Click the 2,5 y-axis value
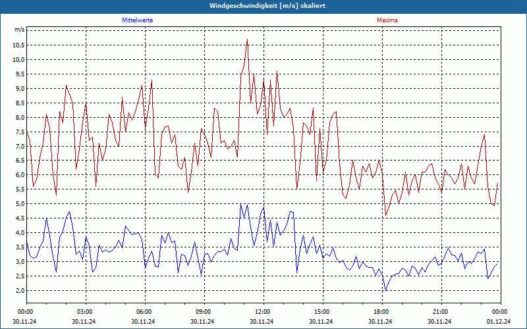The width and height of the screenshot is (527, 329). [x=20, y=276]
